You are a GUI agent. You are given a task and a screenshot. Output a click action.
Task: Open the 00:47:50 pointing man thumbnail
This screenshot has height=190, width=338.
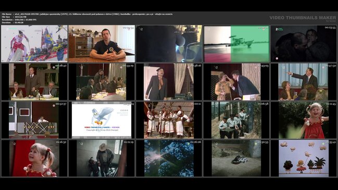[x=304, y=82]
